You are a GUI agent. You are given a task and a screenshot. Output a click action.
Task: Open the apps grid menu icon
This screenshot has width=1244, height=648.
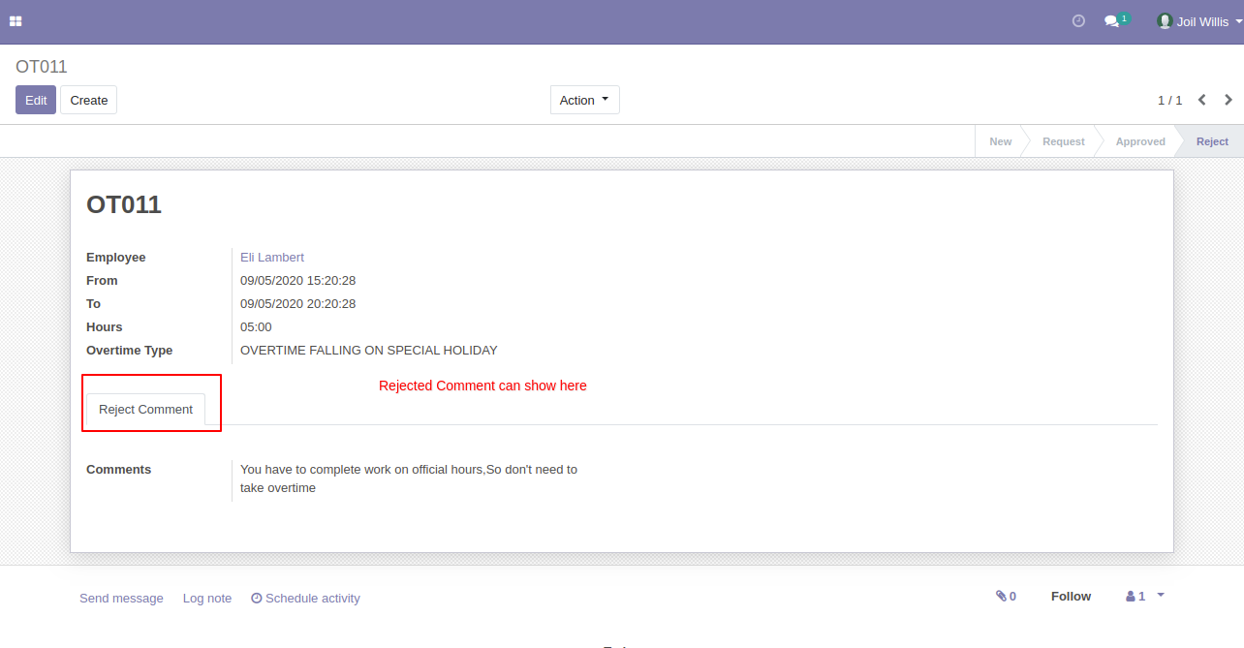point(16,21)
